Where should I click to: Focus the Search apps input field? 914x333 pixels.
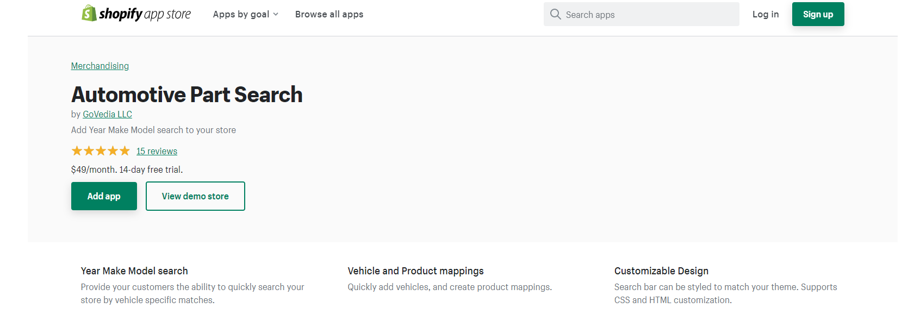(x=641, y=14)
